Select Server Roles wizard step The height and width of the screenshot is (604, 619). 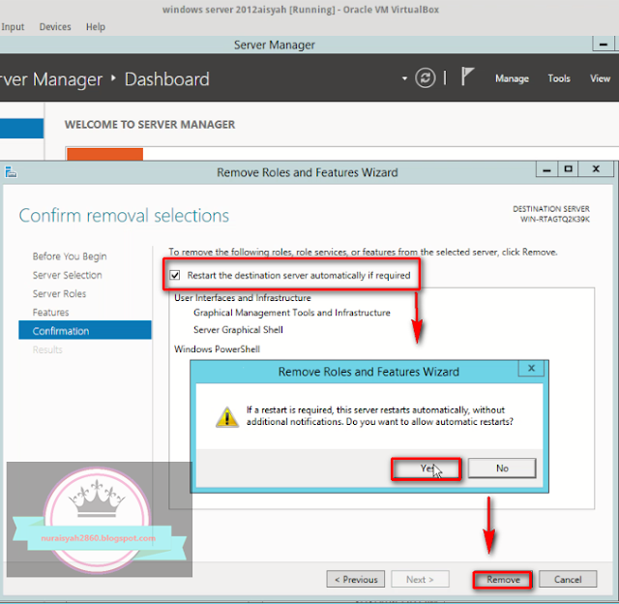[x=59, y=293]
